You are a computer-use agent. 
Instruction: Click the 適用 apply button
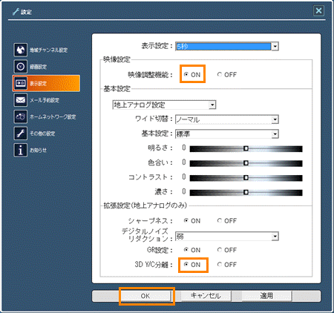click(266, 296)
